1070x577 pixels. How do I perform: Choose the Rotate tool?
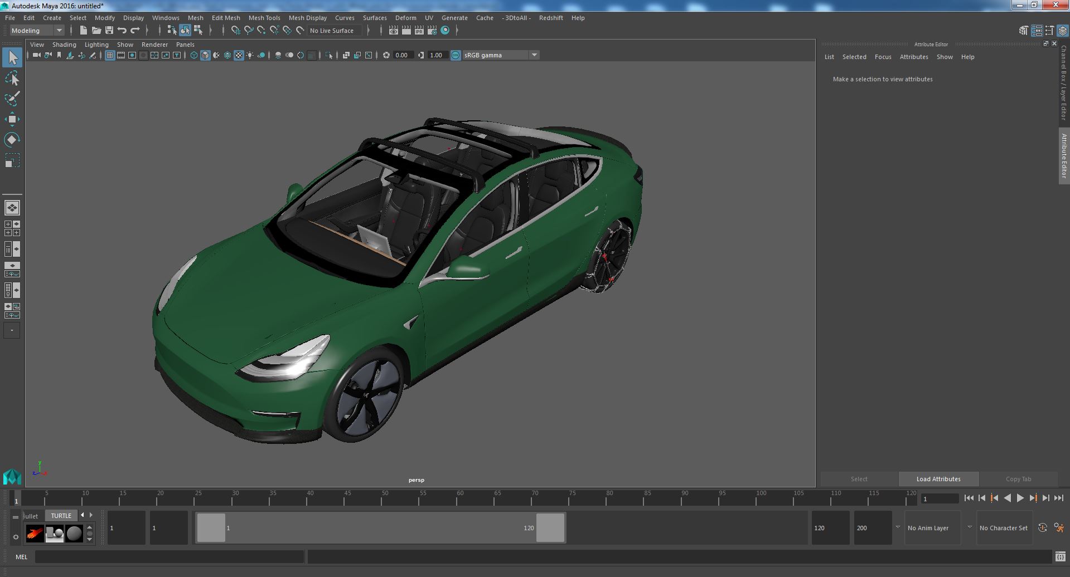[x=12, y=139]
